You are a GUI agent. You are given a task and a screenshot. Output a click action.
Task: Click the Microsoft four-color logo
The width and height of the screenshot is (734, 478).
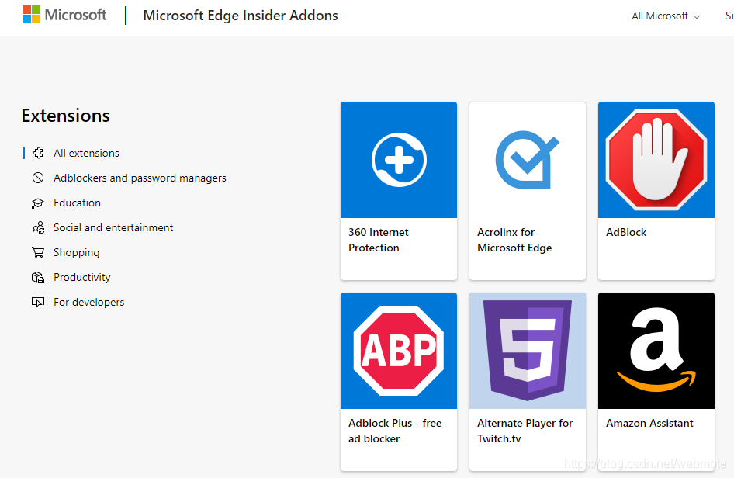pyautogui.click(x=31, y=15)
